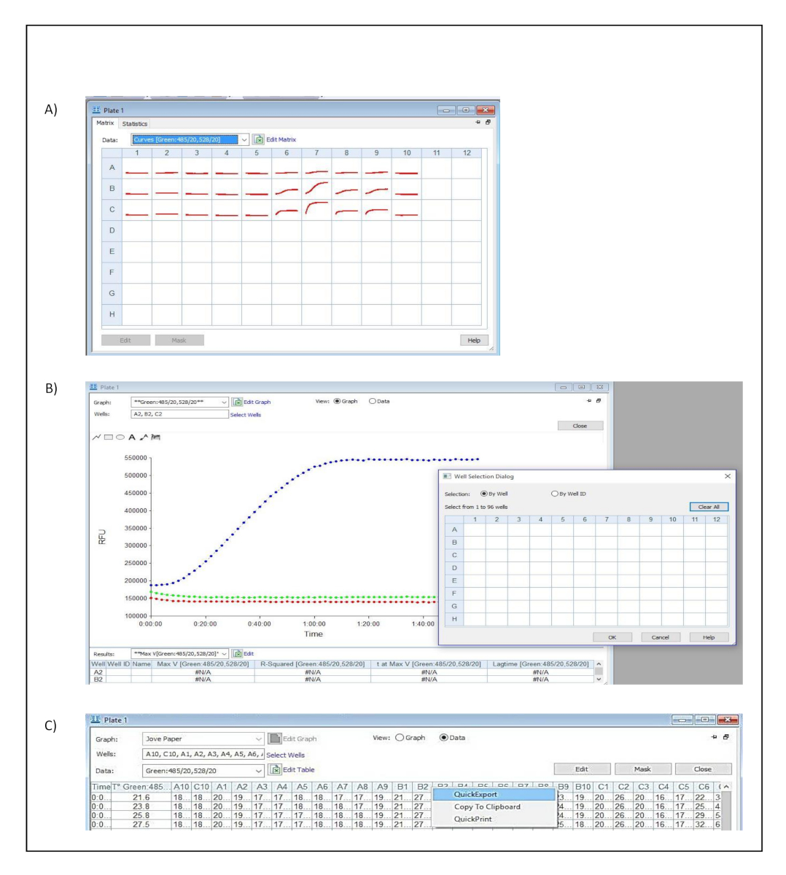Viewport: 786px width, 875px height.
Task: Click the Excel icon next to Edit Table in panel C
Action: click(275, 769)
